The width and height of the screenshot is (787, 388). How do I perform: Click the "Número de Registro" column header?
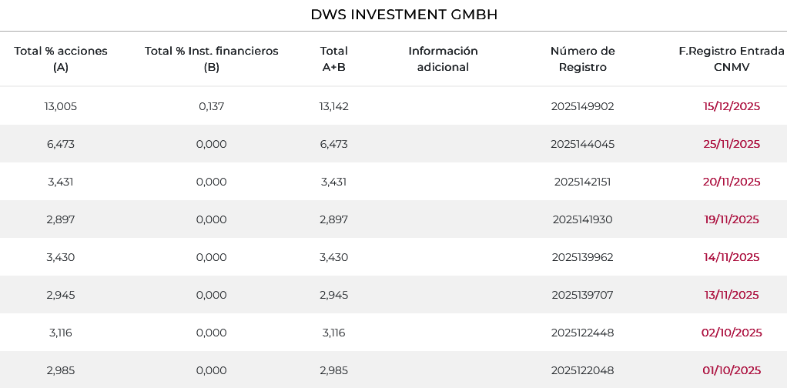tap(582, 59)
